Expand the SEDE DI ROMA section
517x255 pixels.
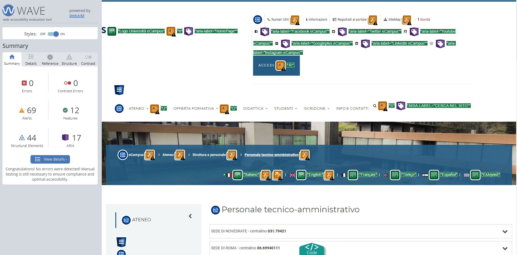click(x=361, y=248)
